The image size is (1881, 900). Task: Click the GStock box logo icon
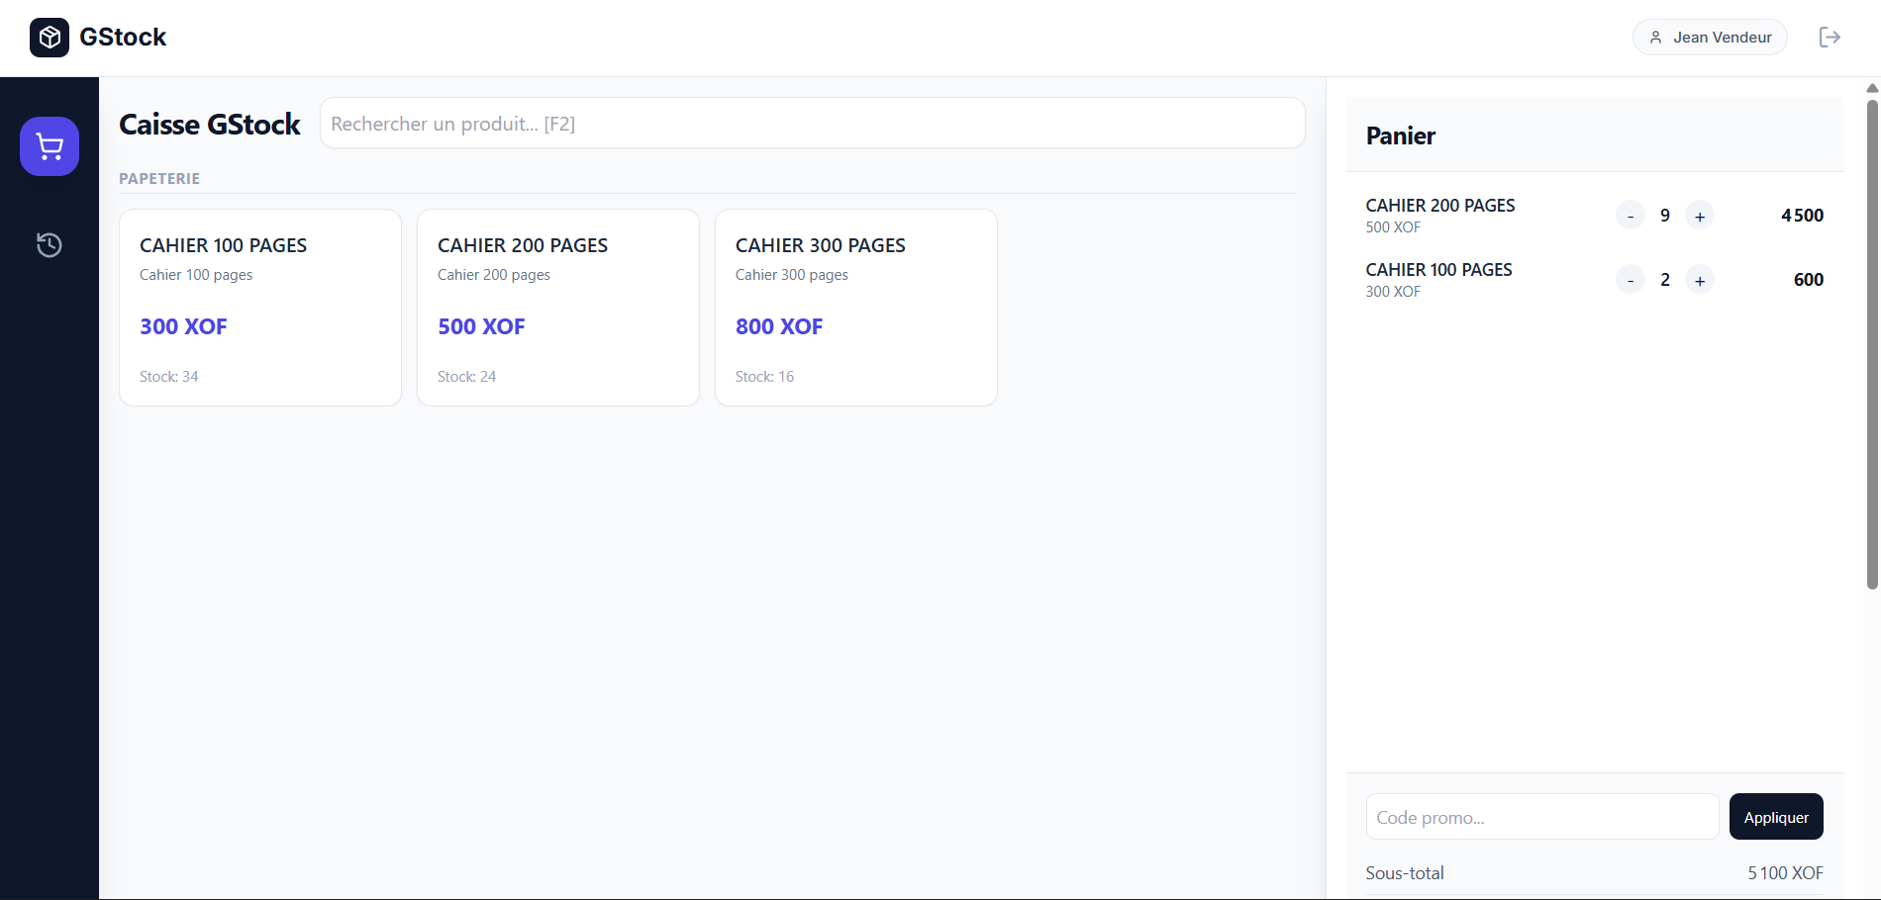coord(49,38)
